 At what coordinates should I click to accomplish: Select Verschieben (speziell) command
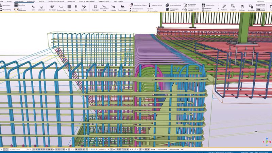[261, 10]
